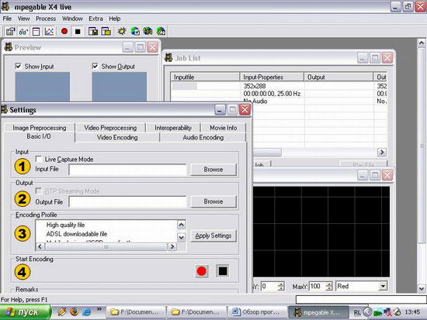Switch to Image Preprocessing tab

40,128
